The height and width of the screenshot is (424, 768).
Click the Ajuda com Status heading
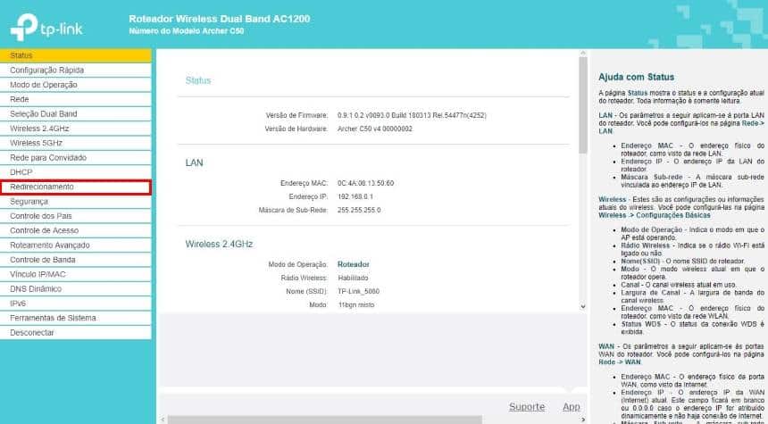636,77
